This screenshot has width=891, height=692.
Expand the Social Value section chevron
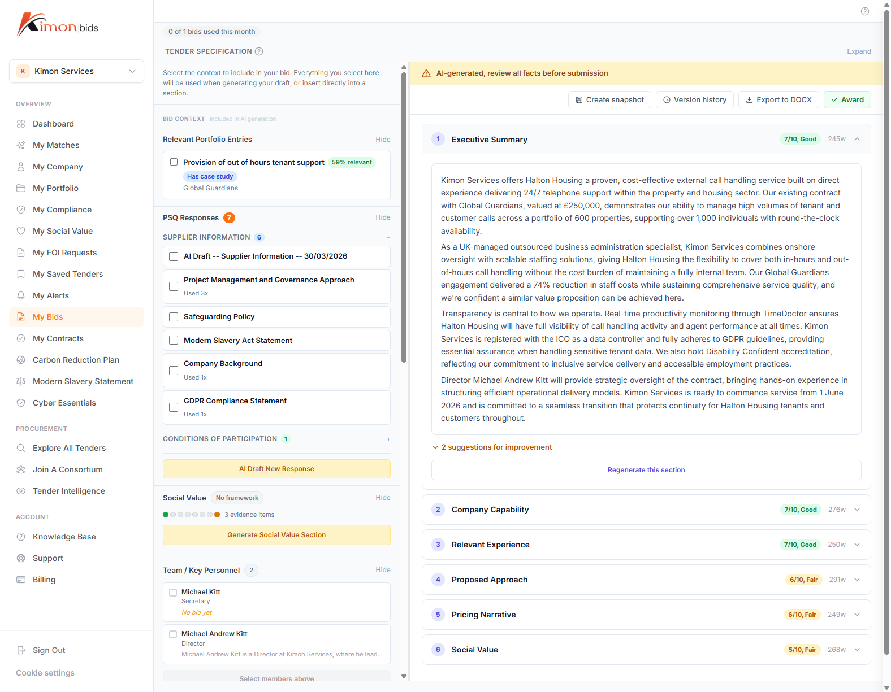tap(857, 650)
